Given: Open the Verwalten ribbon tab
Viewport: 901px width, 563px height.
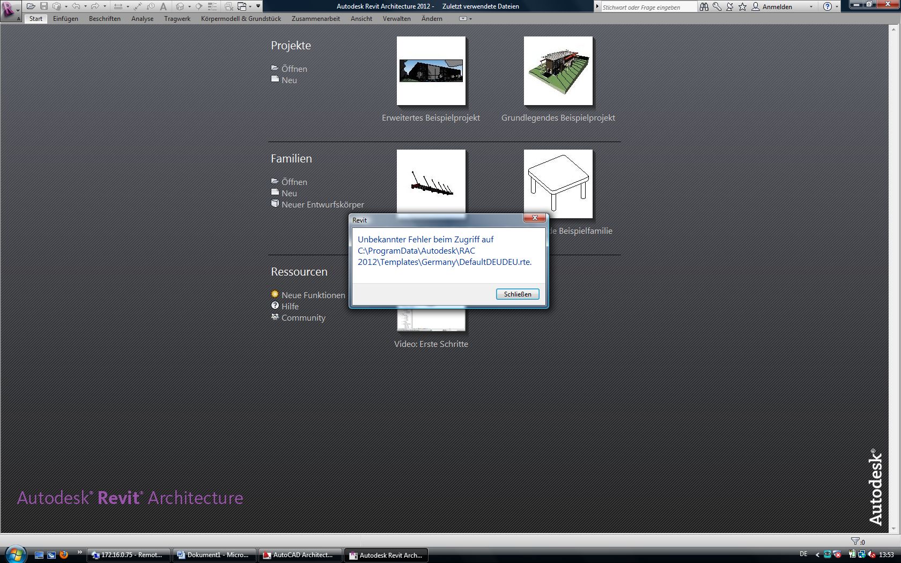Looking at the screenshot, I should coord(397,19).
